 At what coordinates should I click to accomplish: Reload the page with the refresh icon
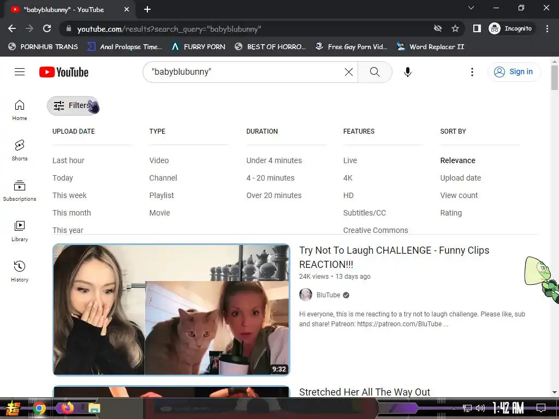(x=47, y=28)
